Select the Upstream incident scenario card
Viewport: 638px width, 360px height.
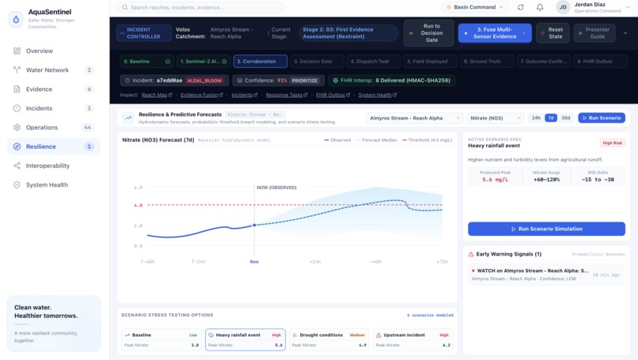click(x=413, y=339)
